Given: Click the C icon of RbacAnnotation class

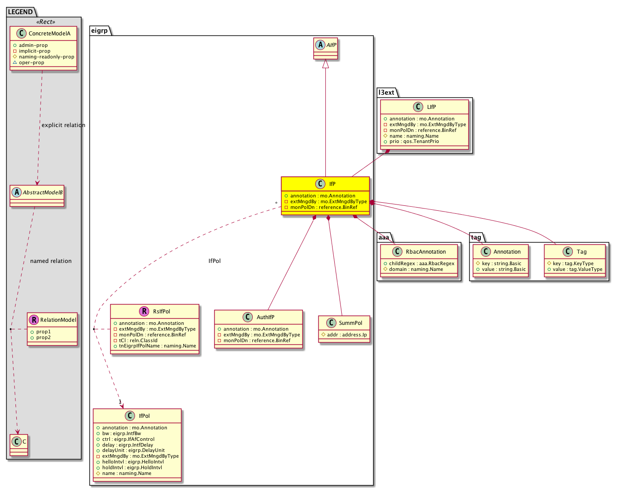Looking at the screenshot, I should [x=397, y=252].
